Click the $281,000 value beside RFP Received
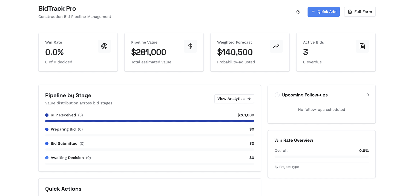This screenshot has width=414, height=196. point(246,115)
